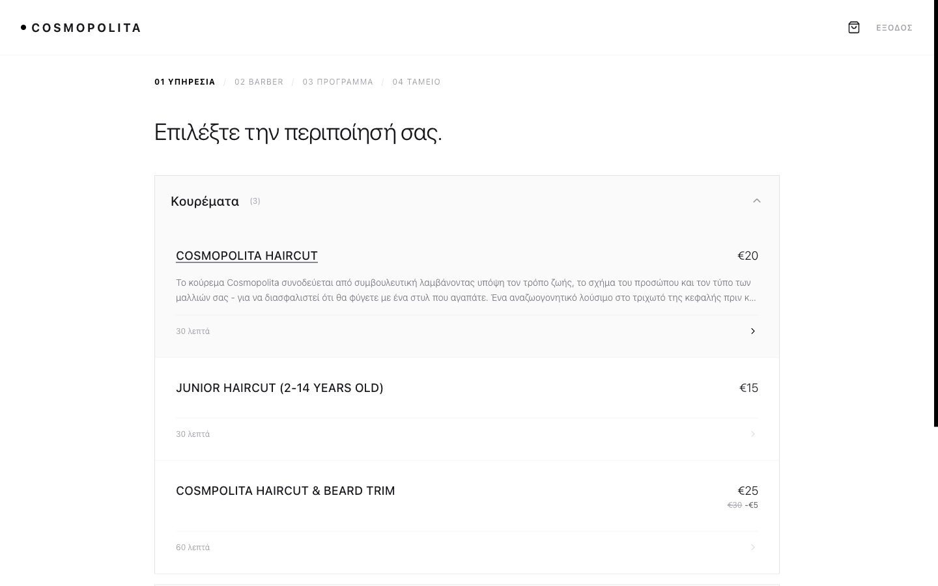
Task: Click the black dot logo beside COSMOPOLITA
Action: point(23,27)
